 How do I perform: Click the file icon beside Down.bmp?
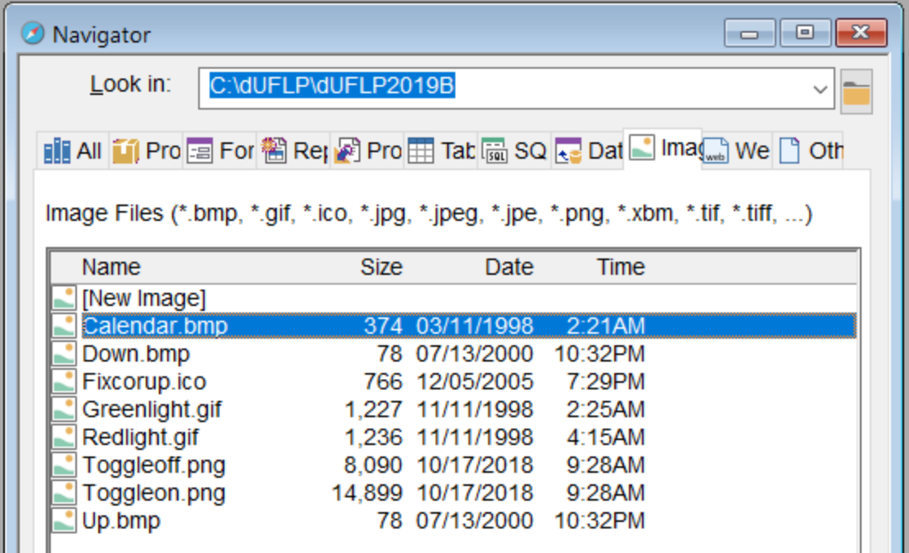click(64, 354)
